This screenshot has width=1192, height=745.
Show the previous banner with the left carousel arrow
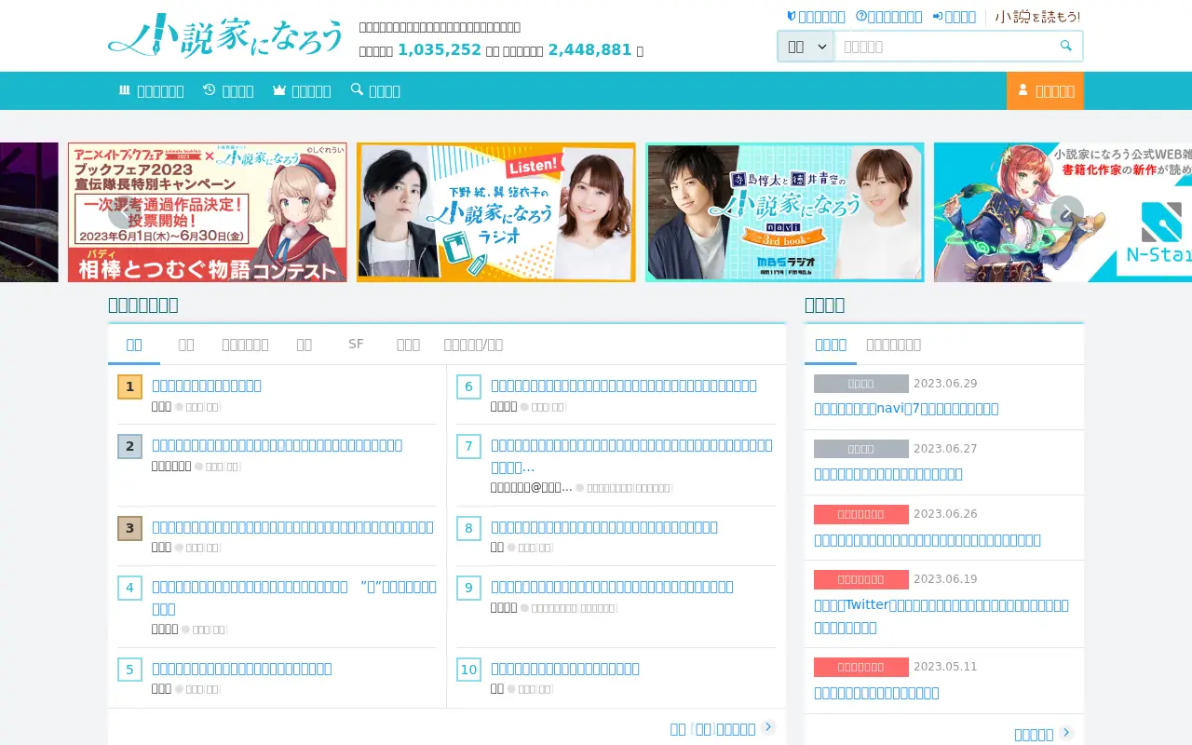(x=124, y=212)
